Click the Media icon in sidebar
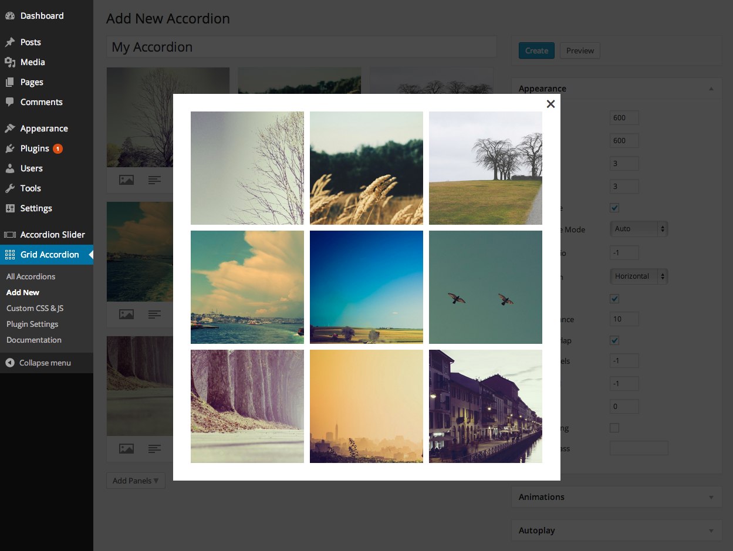This screenshot has height=551, width=733. 10,62
